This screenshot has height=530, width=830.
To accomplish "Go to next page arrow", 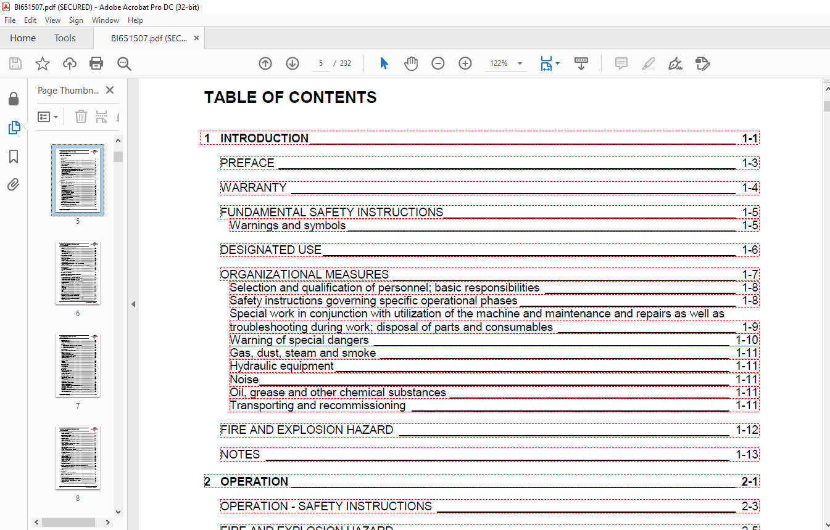I will point(293,63).
